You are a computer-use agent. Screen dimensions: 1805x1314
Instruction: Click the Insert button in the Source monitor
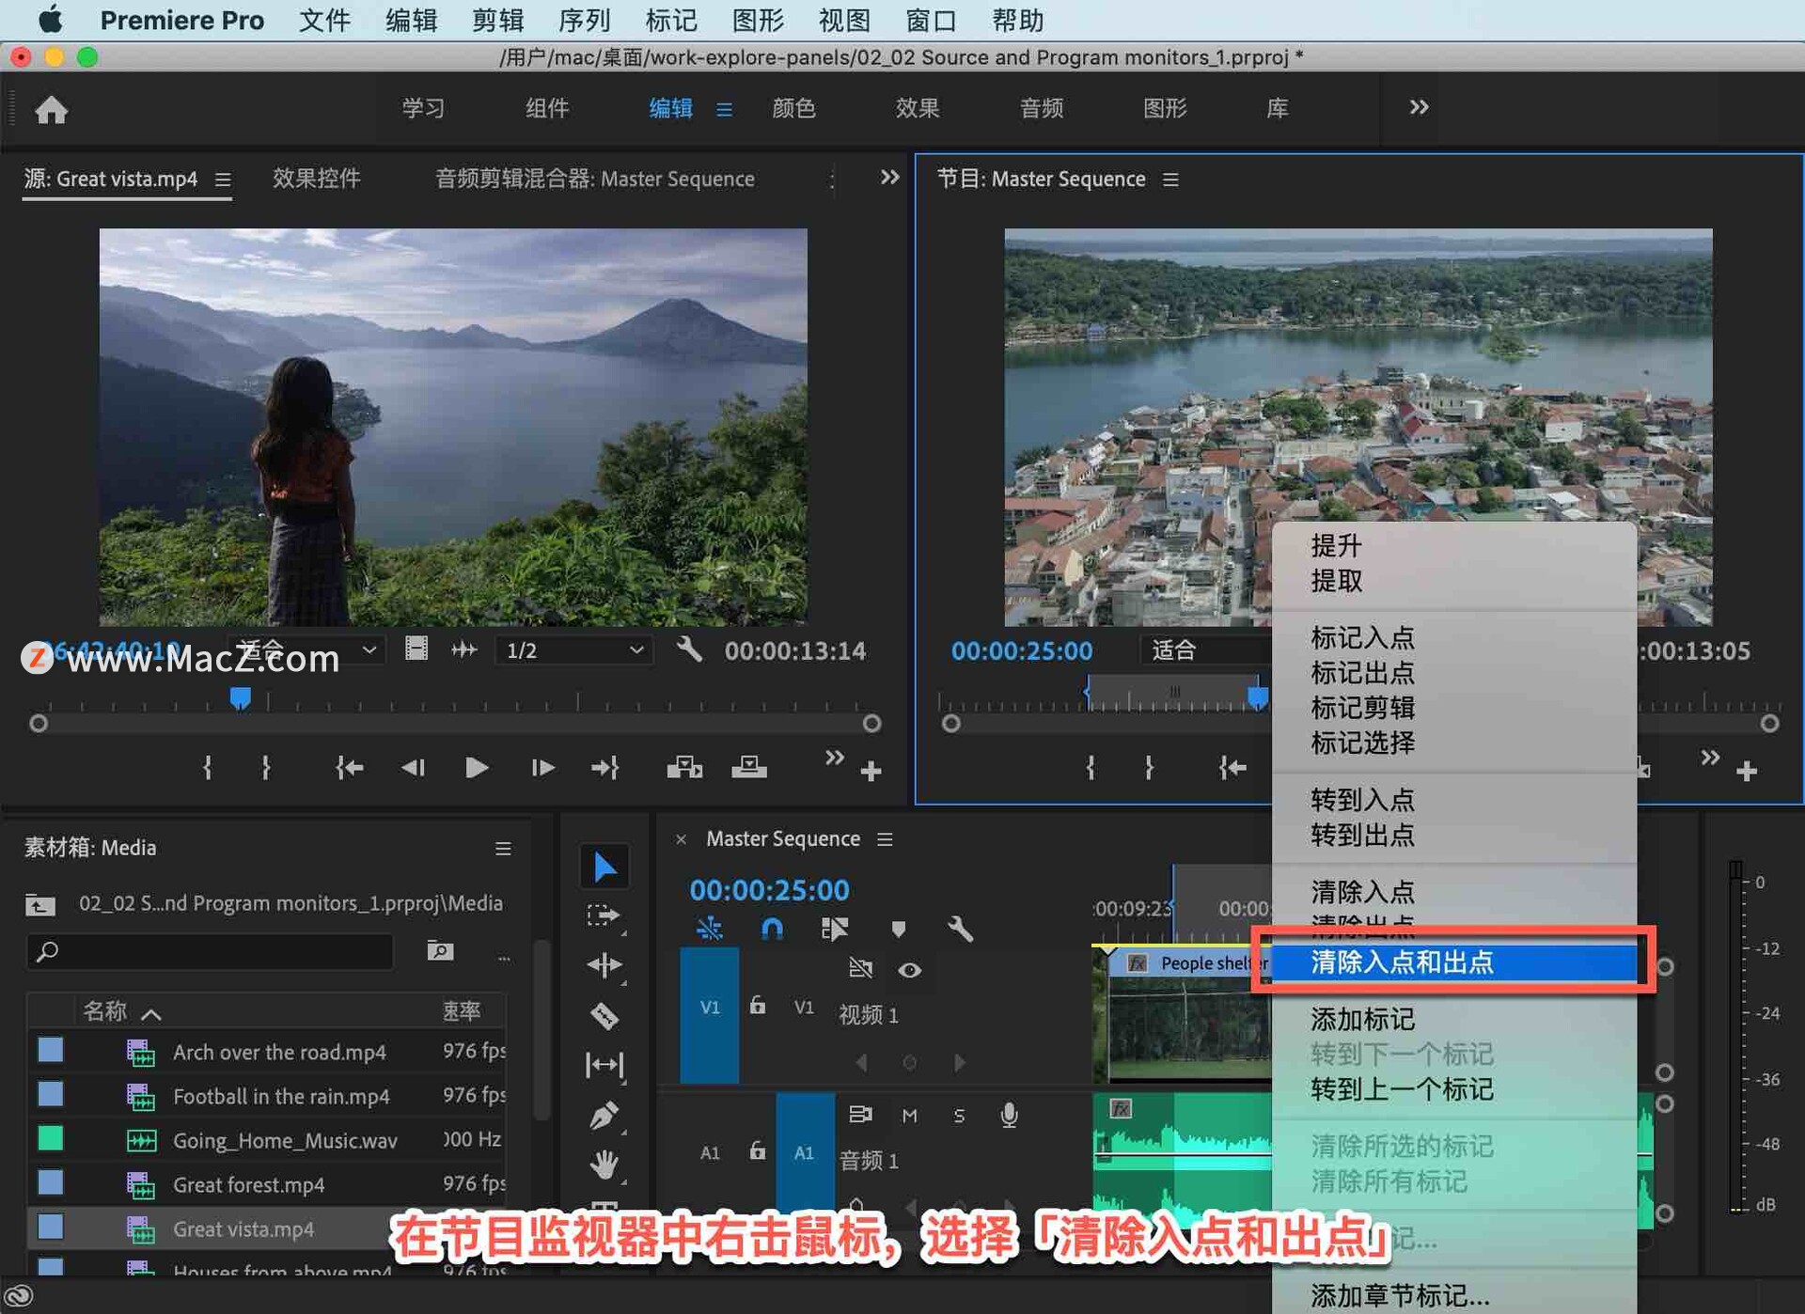684,768
